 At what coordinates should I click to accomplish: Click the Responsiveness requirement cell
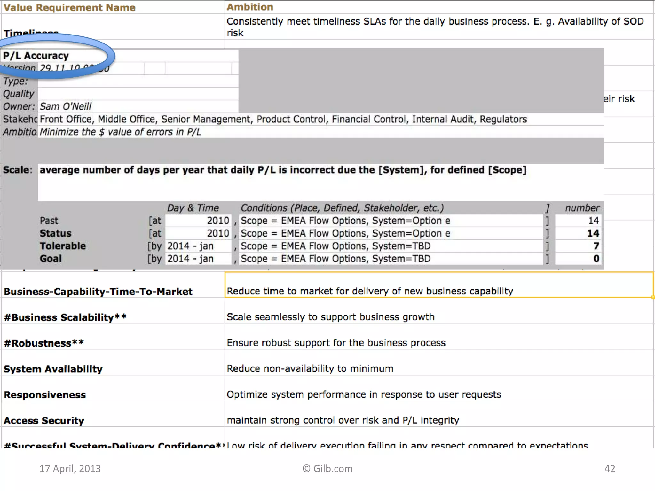click(45, 395)
